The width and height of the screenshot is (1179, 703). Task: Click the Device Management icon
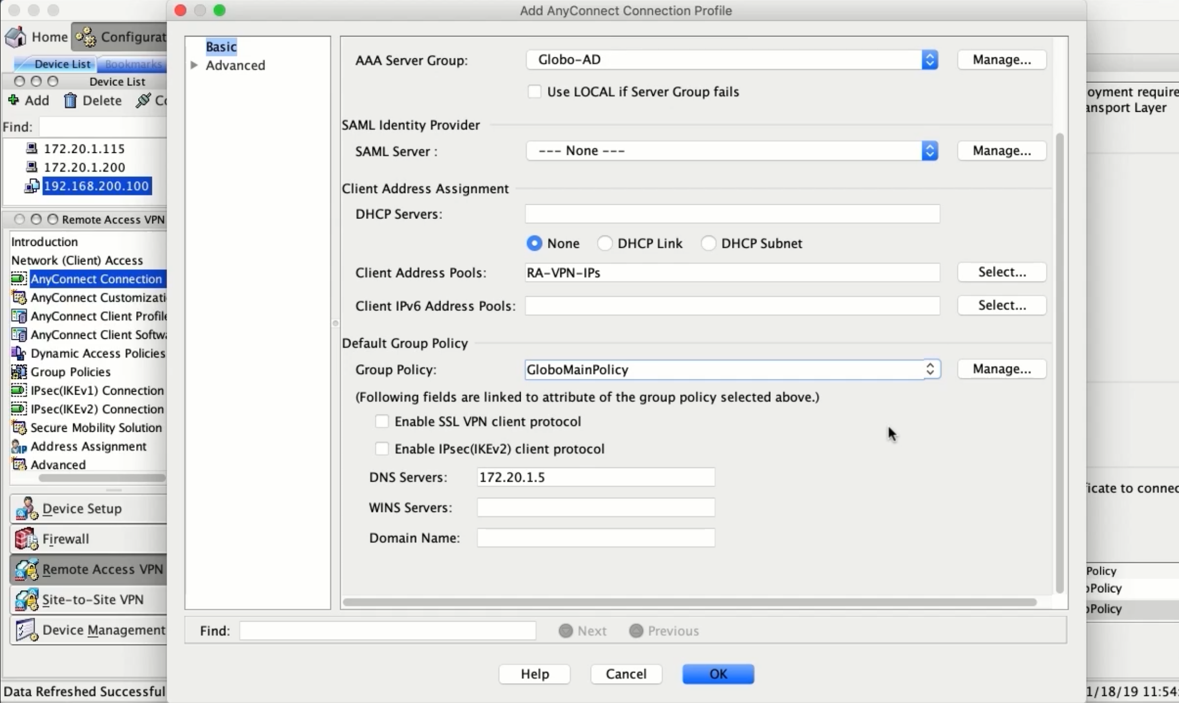point(26,630)
